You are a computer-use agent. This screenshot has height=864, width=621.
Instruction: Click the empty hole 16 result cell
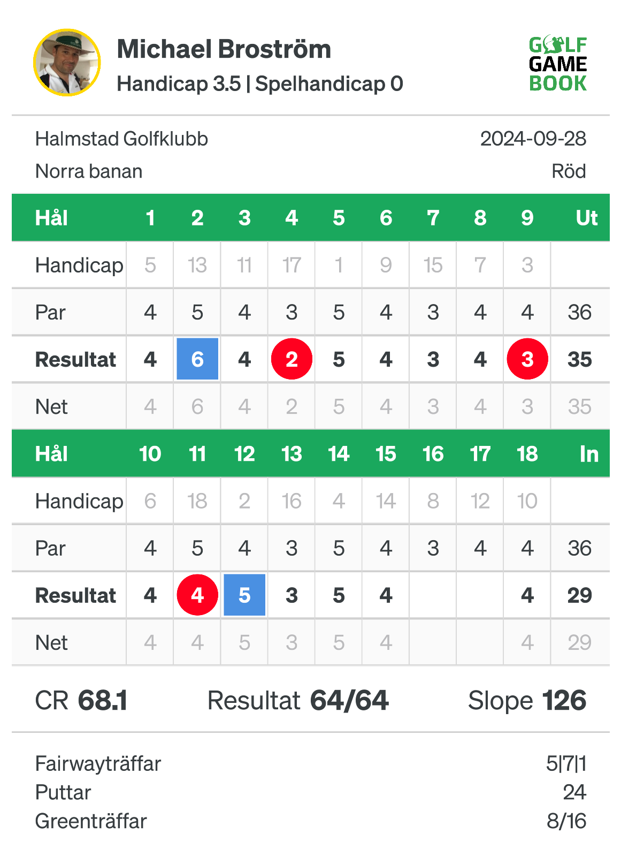pyautogui.click(x=433, y=595)
